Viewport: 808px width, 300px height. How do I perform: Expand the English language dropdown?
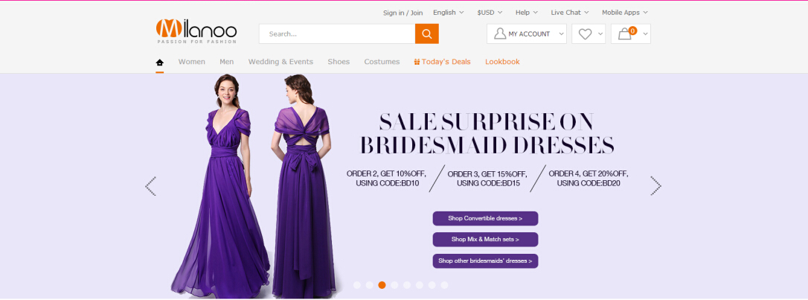[448, 12]
